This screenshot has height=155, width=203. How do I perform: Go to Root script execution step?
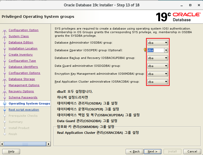pyautogui.click(x=24, y=110)
